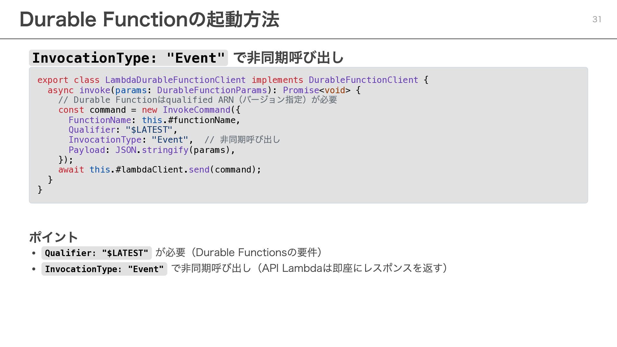
Task: Click the InvocationType "Event" bullet code badge
Action: tap(104, 269)
